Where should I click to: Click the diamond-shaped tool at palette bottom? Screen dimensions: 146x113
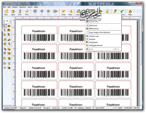coord(5,68)
